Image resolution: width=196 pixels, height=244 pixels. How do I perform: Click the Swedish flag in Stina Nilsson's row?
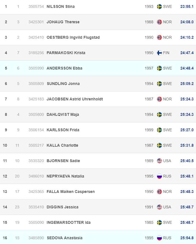159,6
